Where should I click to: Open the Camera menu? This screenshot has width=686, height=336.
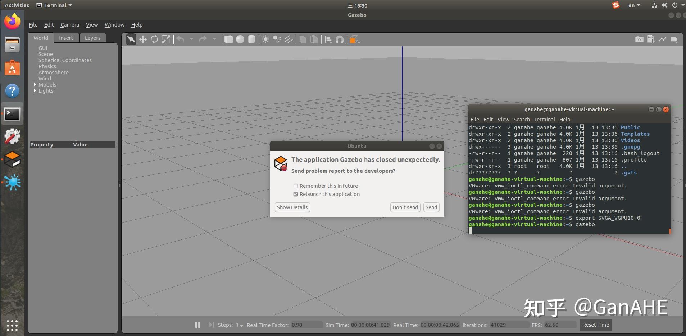pos(69,25)
